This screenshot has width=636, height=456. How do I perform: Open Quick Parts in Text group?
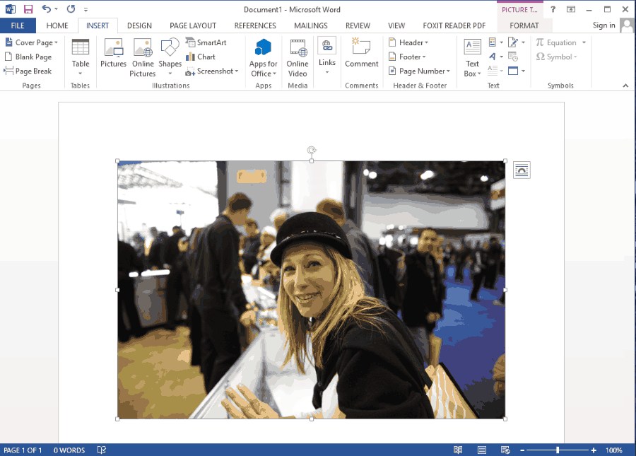495,42
